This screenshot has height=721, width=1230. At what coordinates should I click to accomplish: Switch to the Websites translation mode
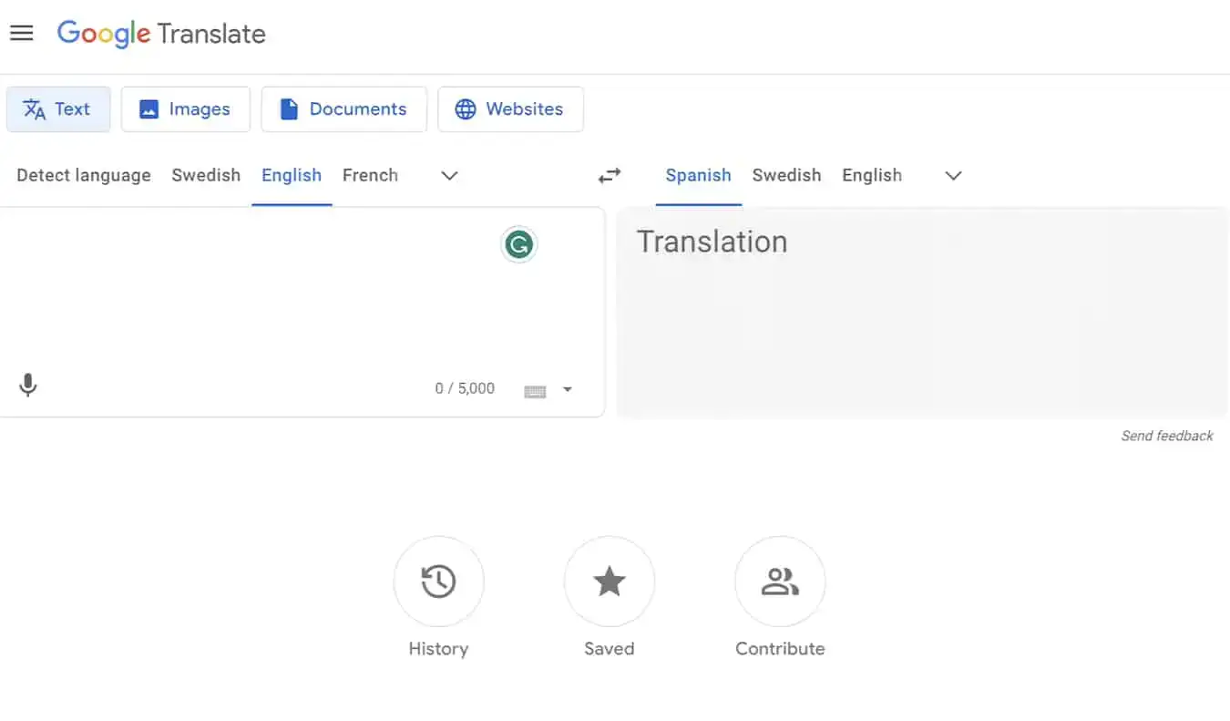point(510,109)
